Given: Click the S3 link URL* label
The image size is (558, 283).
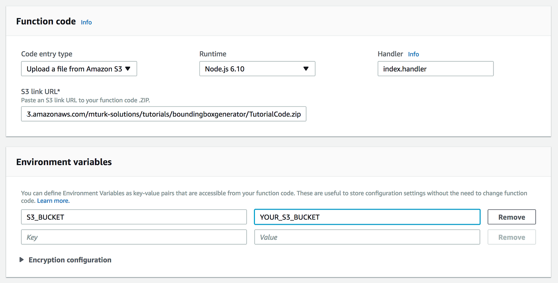Looking at the screenshot, I should [40, 92].
